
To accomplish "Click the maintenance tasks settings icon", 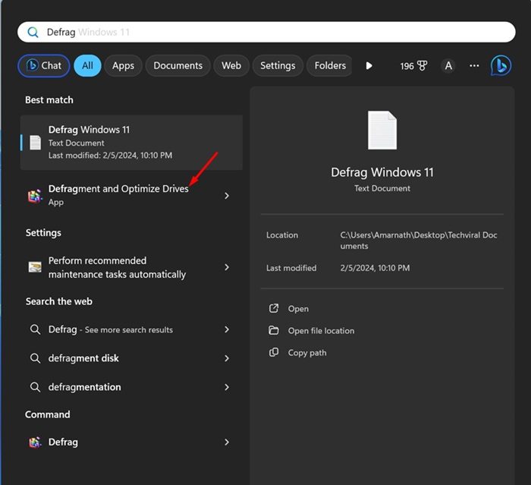I will tap(35, 267).
